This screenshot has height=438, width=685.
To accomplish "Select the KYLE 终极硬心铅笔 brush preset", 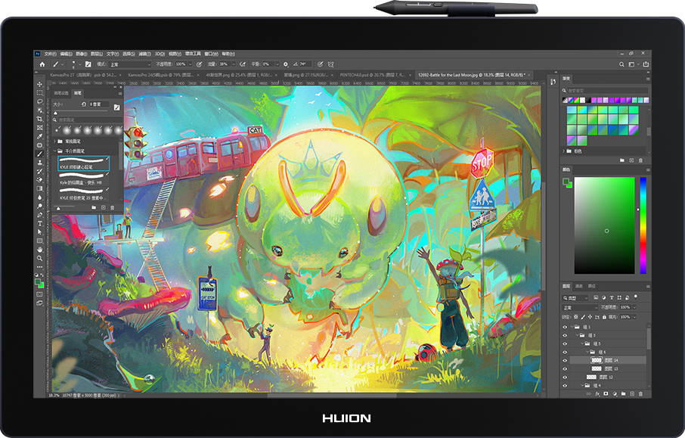I will click(x=83, y=163).
